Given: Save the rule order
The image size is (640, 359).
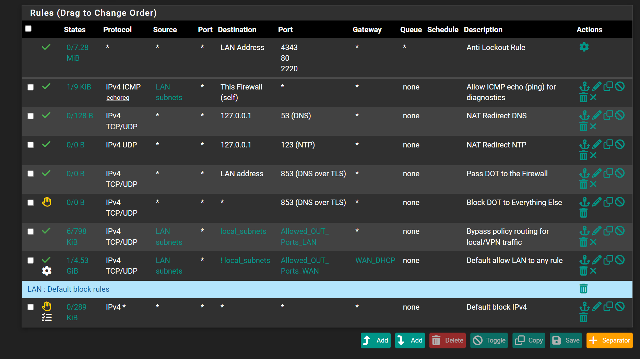Looking at the screenshot, I should pyautogui.click(x=566, y=340).
